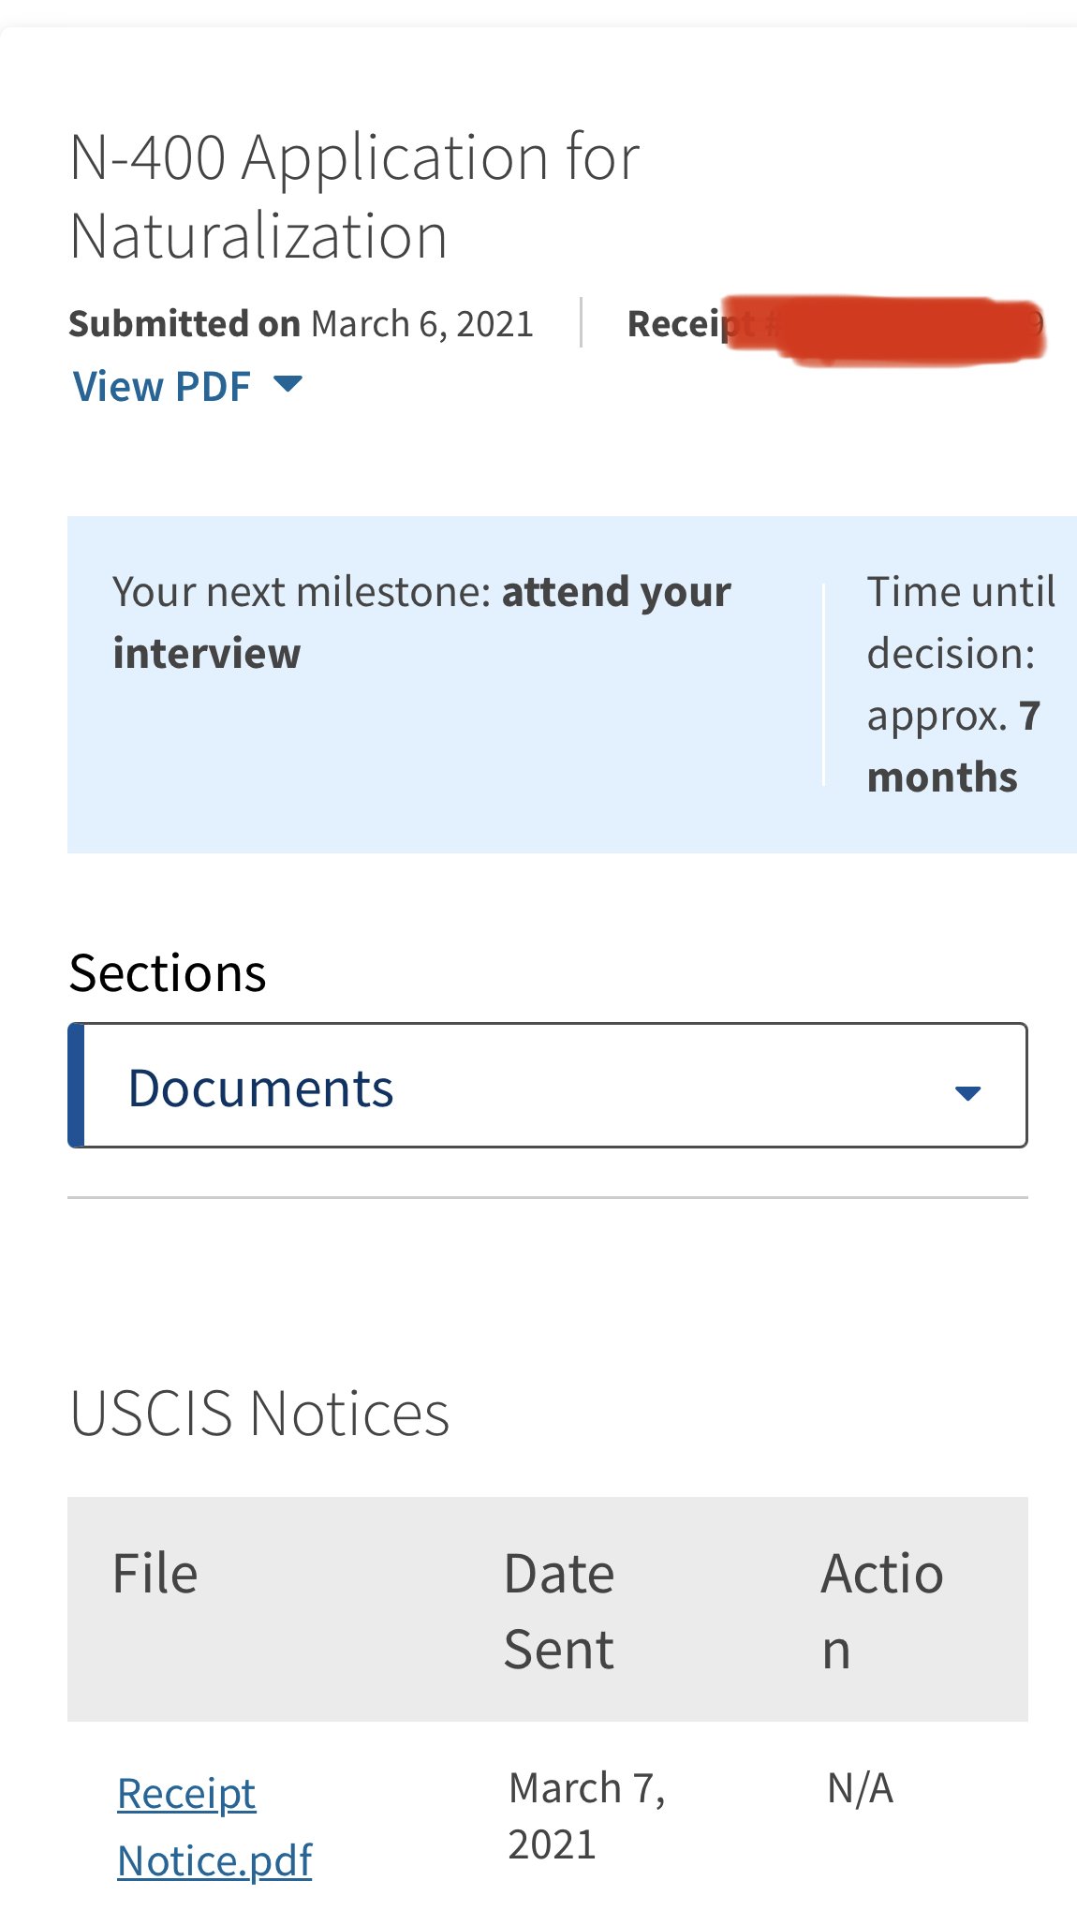Screen dimensions: 1077x1925
Task: Click the N/A action cell
Action: point(860,1788)
